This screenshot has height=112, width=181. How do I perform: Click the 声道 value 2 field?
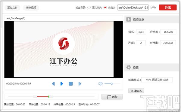pos(141,43)
